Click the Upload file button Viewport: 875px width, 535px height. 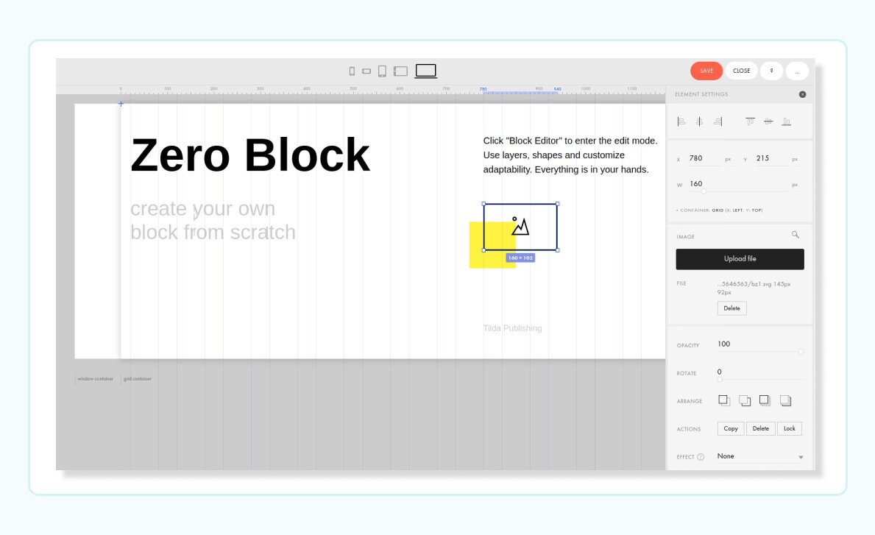(x=740, y=259)
